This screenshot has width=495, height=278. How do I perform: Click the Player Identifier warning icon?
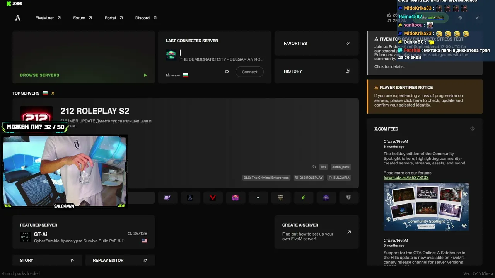tap(376, 88)
